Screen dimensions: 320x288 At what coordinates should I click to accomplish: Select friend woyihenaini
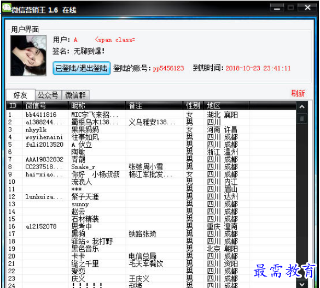(x=151, y=137)
